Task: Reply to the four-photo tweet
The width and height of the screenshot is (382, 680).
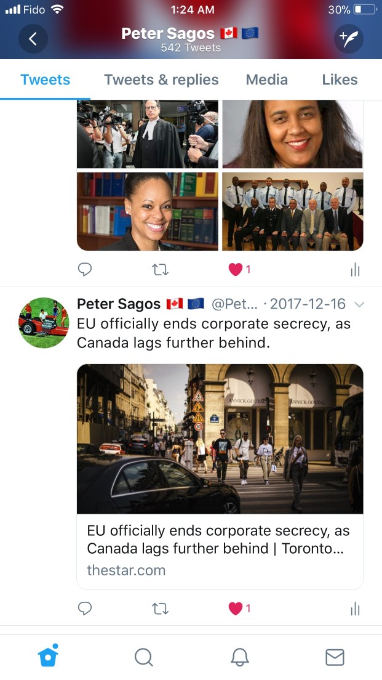Action: [x=85, y=270]
